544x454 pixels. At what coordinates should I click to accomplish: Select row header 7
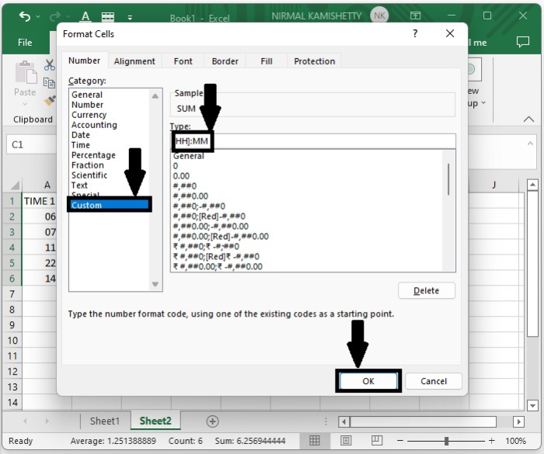tap(12, 294)
